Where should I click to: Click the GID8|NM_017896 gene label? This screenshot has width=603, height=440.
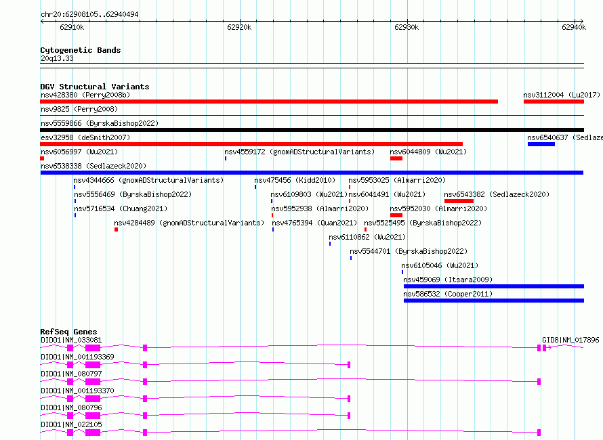(570, 340)
